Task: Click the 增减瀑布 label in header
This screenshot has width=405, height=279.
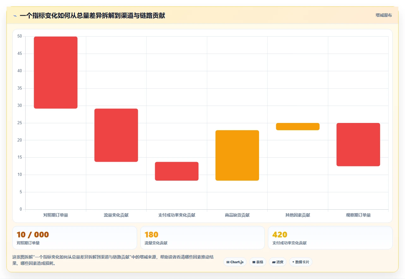Action: [384, 15]
